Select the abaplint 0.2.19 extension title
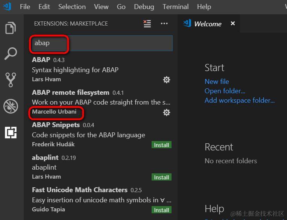The image size is (287, 220). 45,158
